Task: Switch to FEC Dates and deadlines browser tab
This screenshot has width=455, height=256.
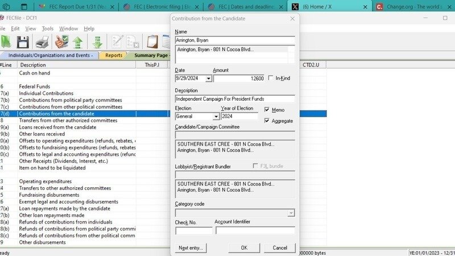Action: 245,6
